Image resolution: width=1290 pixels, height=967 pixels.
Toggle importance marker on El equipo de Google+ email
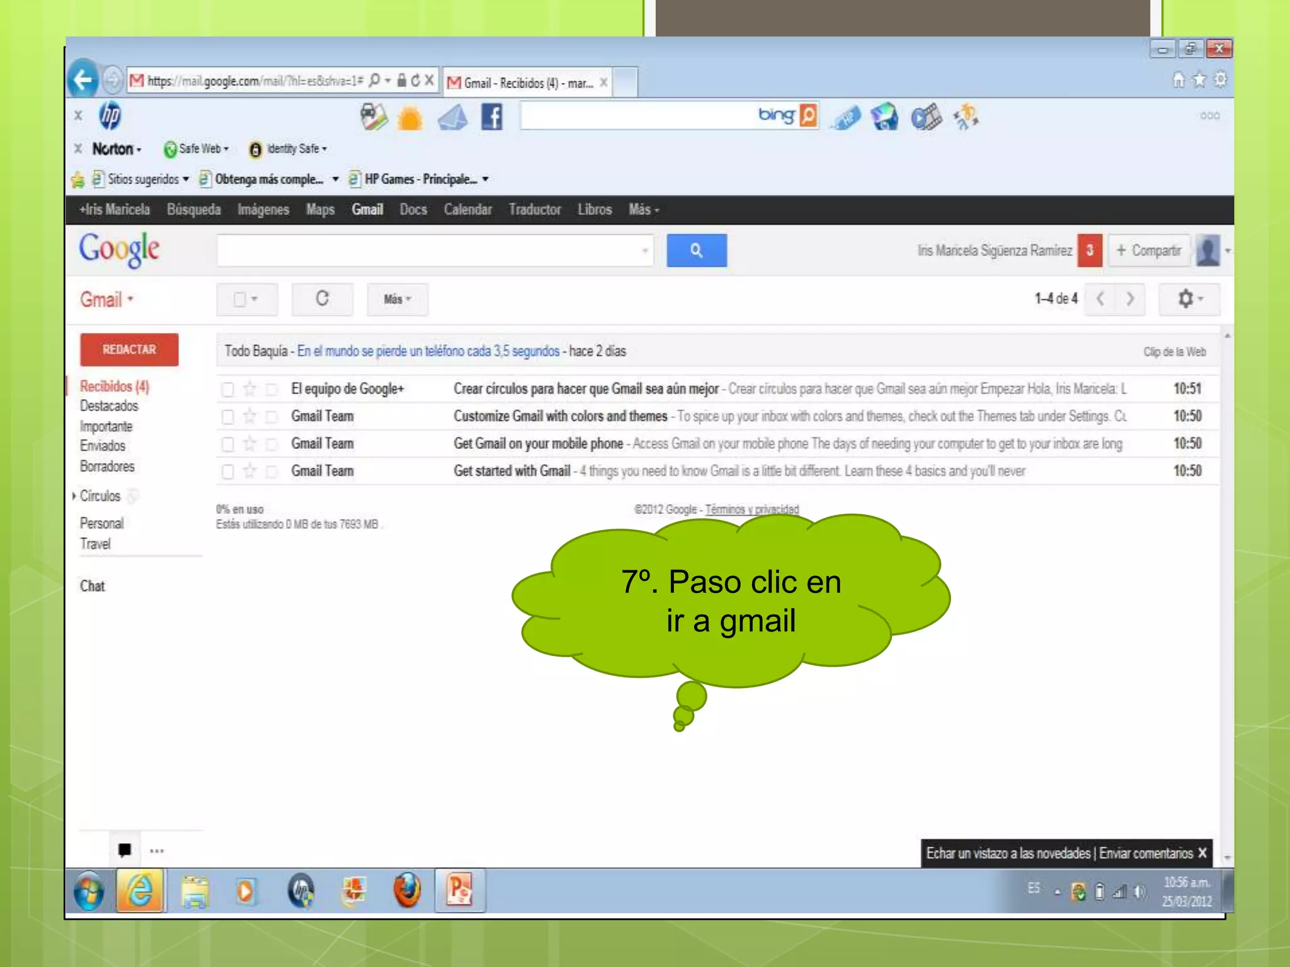coord(271,390)
